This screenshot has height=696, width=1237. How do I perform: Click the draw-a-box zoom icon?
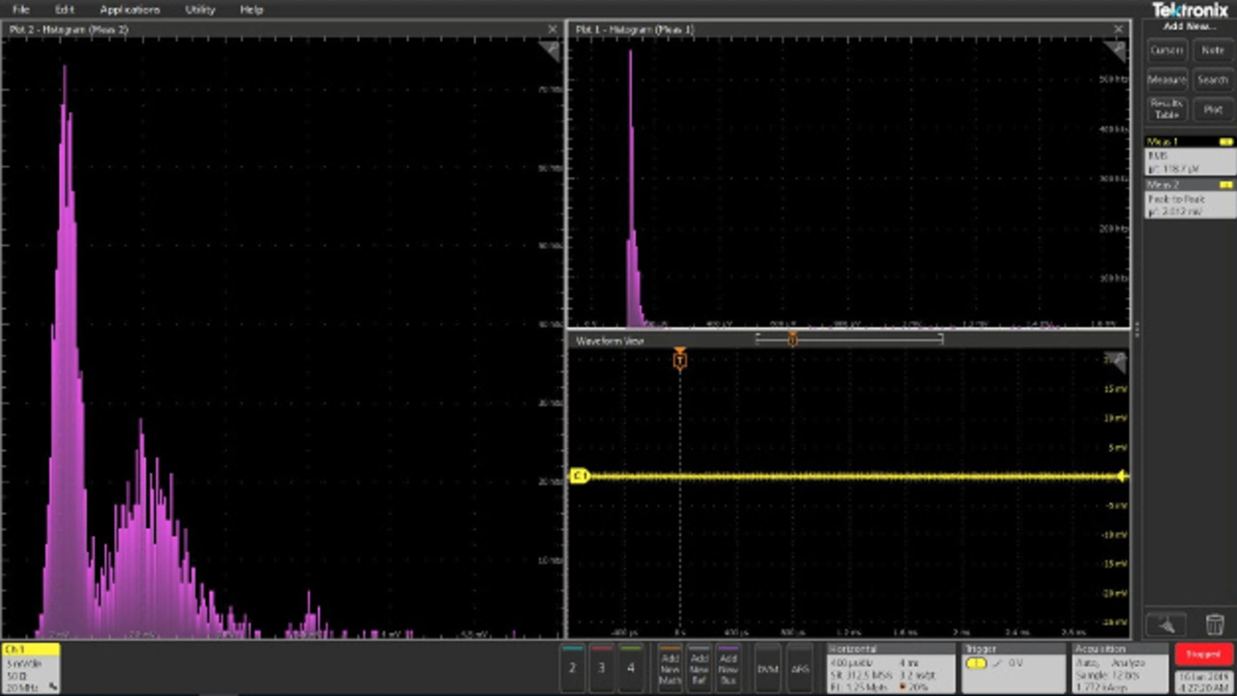[x=1166, y=625]
